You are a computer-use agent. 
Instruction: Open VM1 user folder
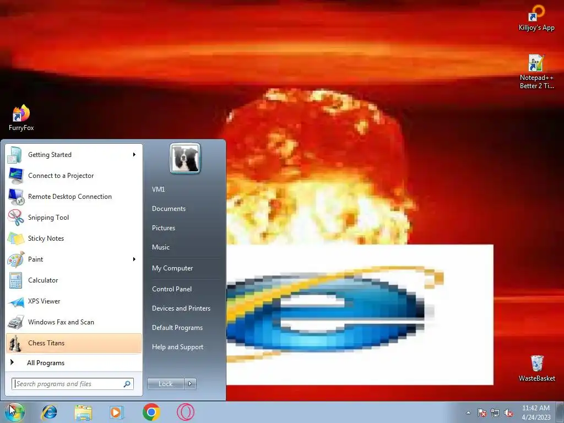[x=158, y=189]
